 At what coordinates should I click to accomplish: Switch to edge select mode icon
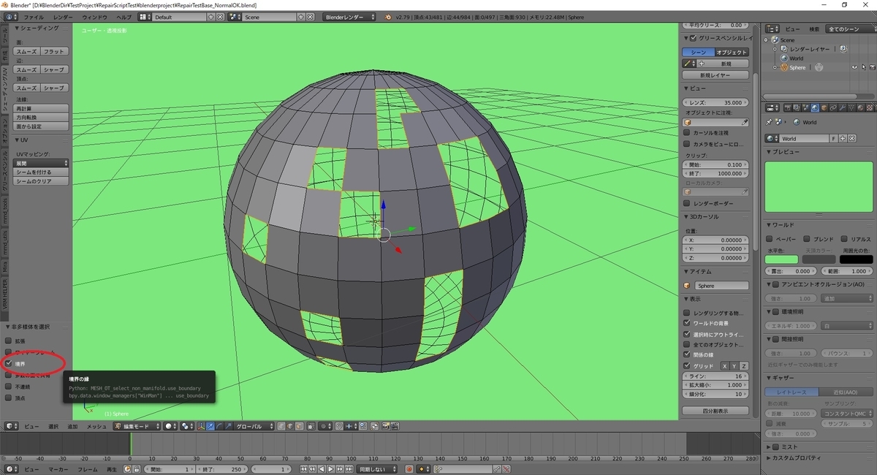(289, 425)
